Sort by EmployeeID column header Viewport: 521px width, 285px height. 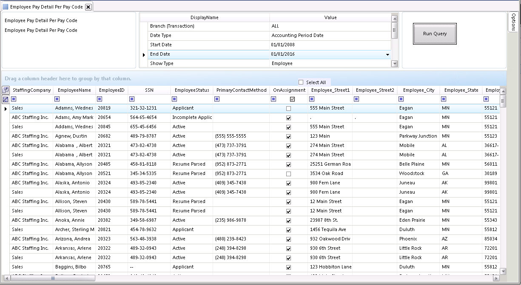111,90
